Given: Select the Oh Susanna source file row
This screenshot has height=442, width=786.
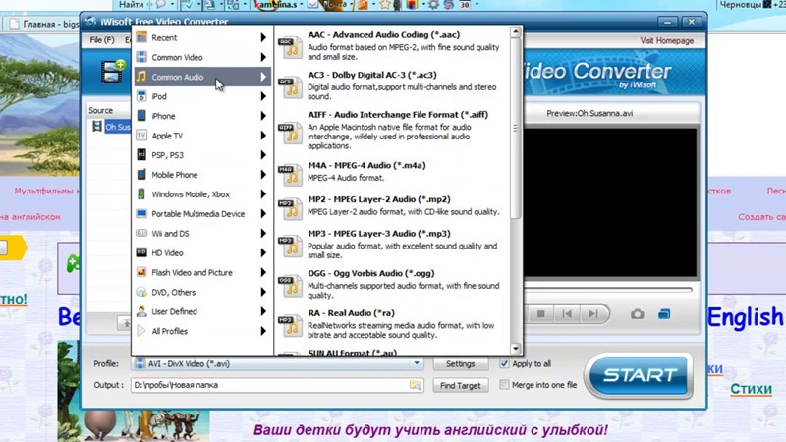Looking at the screenshot, I should pyautogui.click(x=111, y=127).
